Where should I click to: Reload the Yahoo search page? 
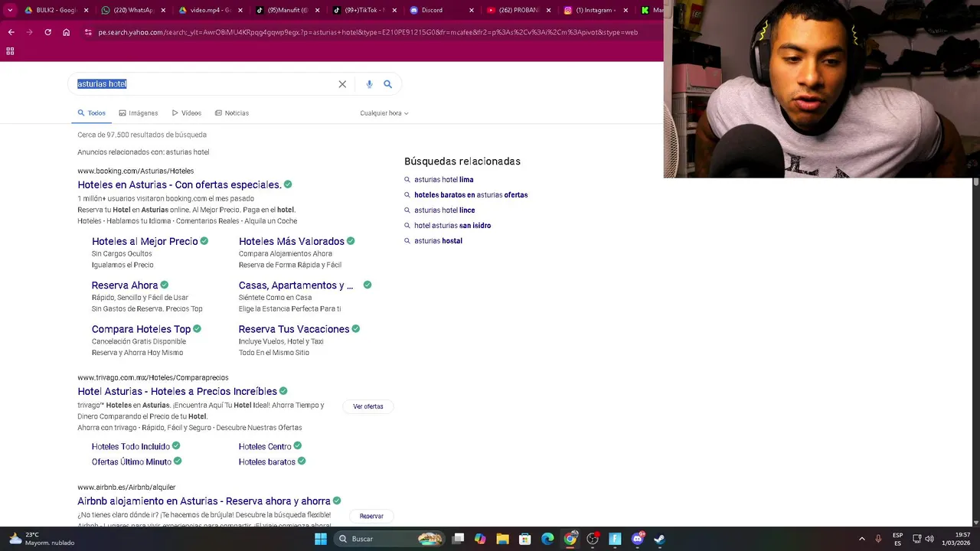(47, 32)
